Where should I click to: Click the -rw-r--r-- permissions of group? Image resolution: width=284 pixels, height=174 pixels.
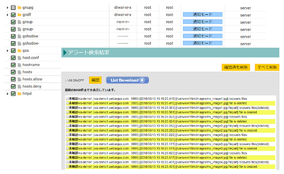[123, 22]
